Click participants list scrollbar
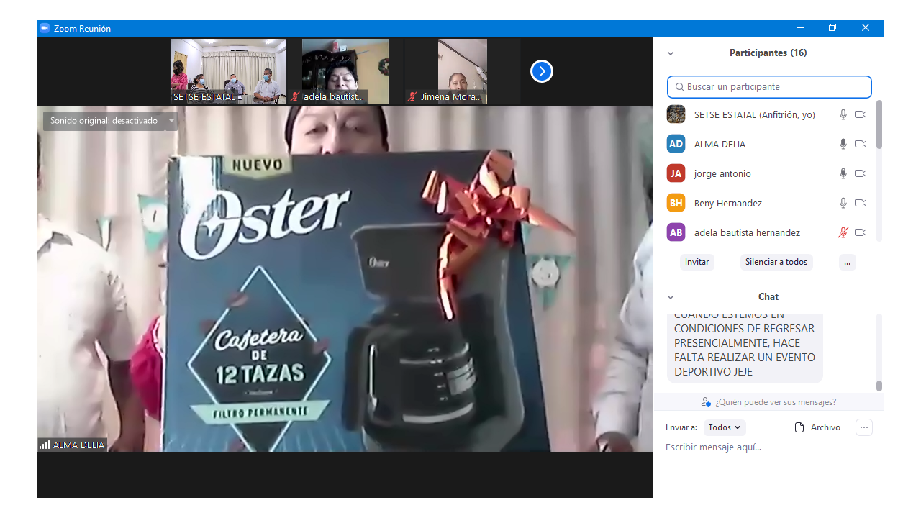Screen dimensions: 921x518 [x=879, y=124]
